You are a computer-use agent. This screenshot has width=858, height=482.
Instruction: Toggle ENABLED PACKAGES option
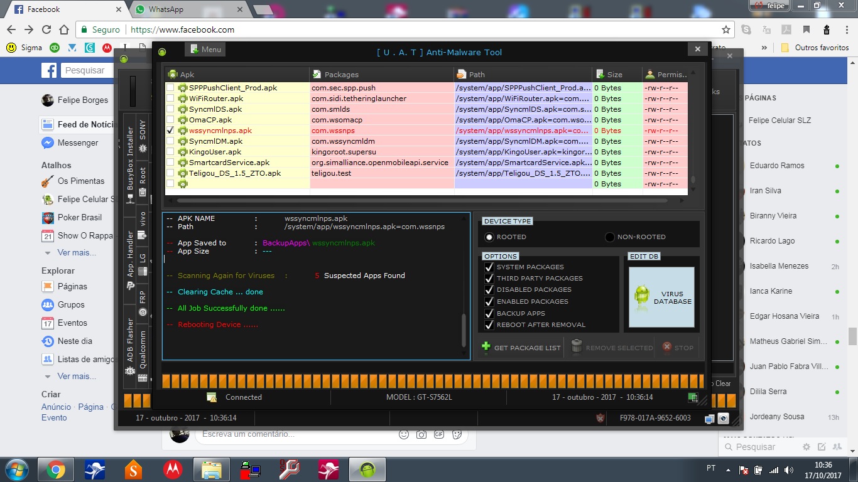[x=489, y=301]
